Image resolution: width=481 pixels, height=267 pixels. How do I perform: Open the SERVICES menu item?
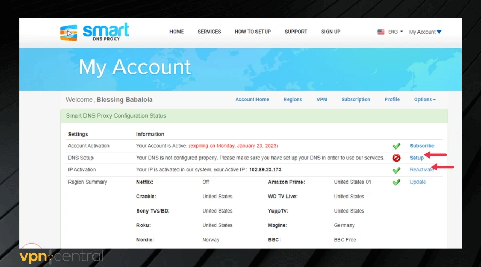tap(209, 32)
